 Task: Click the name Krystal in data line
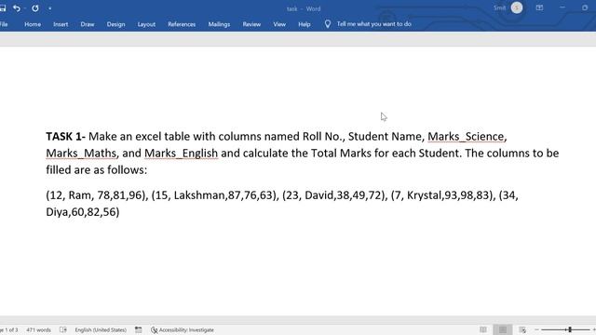coord(425,195)
